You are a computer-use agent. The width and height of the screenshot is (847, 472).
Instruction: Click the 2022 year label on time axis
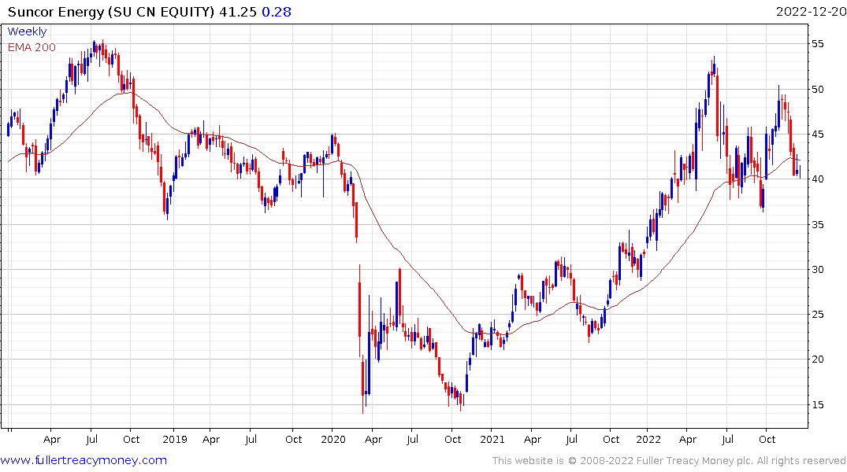(x=648, y=440)
